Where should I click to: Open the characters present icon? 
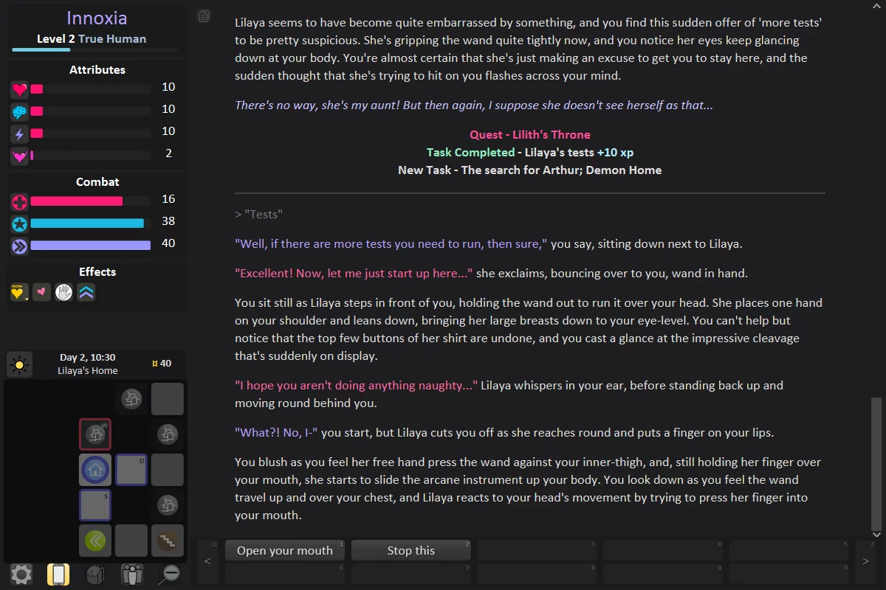(x=132, y=574)
